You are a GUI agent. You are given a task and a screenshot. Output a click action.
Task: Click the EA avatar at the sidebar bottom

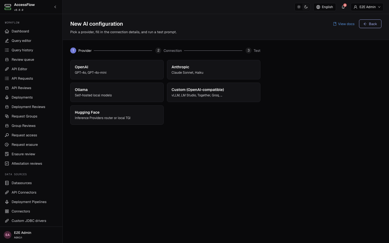[8, 235]
